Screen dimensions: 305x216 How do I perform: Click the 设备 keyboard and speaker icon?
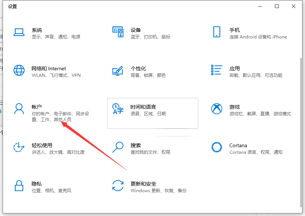pyautogui.click(x=118, y=32)
